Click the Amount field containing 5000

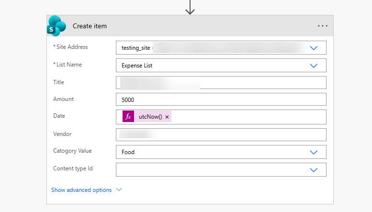[221, 100]
